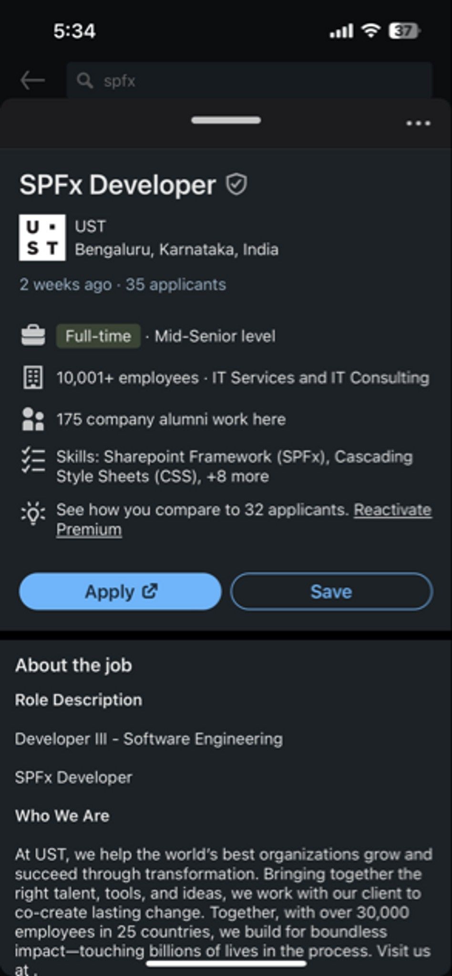Click the Apply button

pyautogui.click(x=120, y=591)
